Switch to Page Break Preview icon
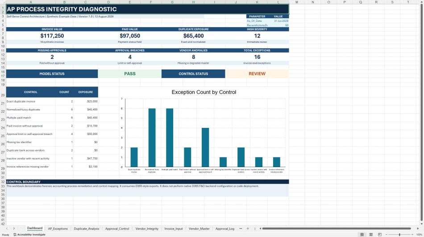 coord(380,235)
